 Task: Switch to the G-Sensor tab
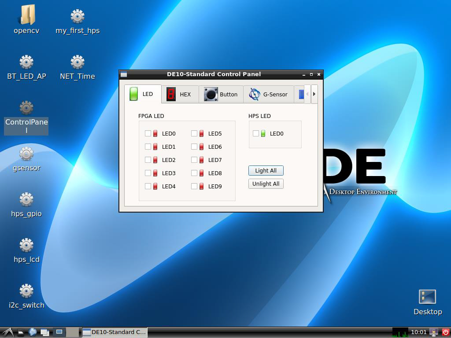269,94
